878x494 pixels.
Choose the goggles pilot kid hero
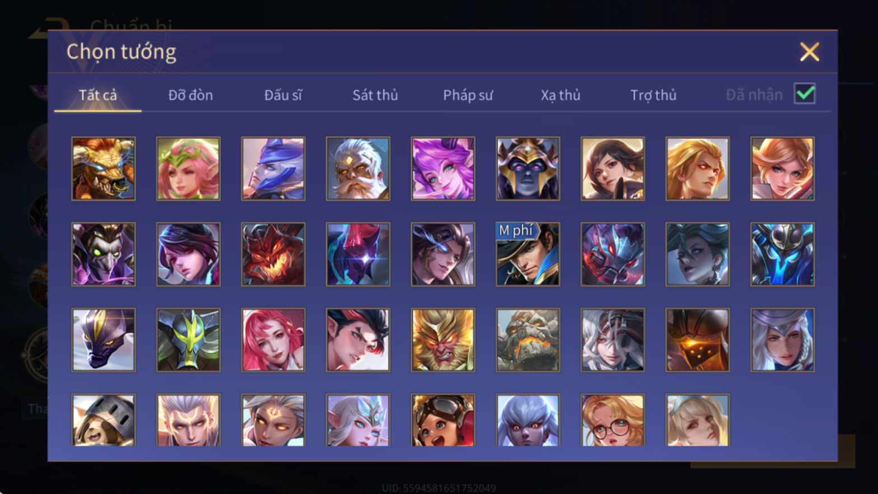443,420
